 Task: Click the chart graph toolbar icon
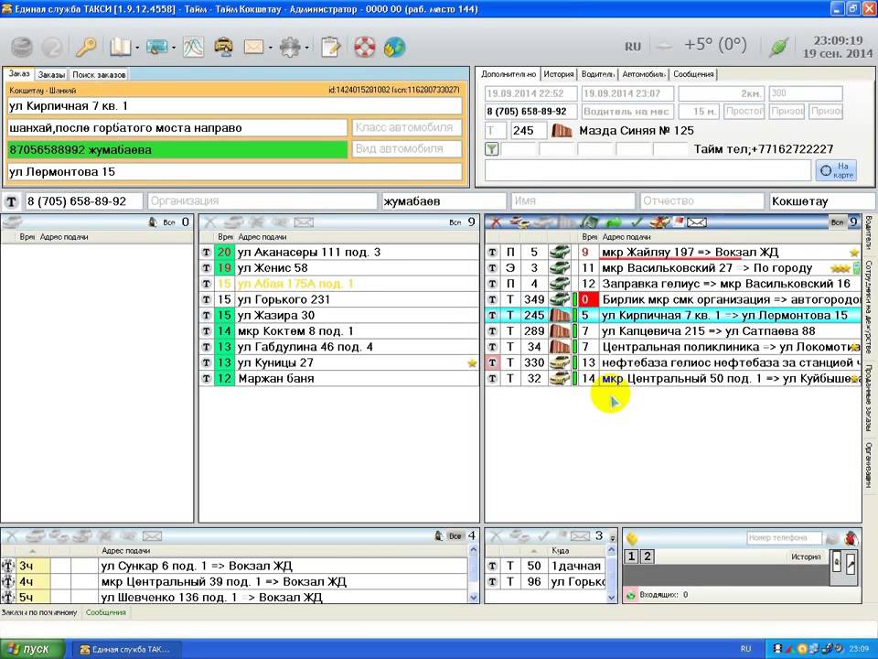click(x=193, y=47)
